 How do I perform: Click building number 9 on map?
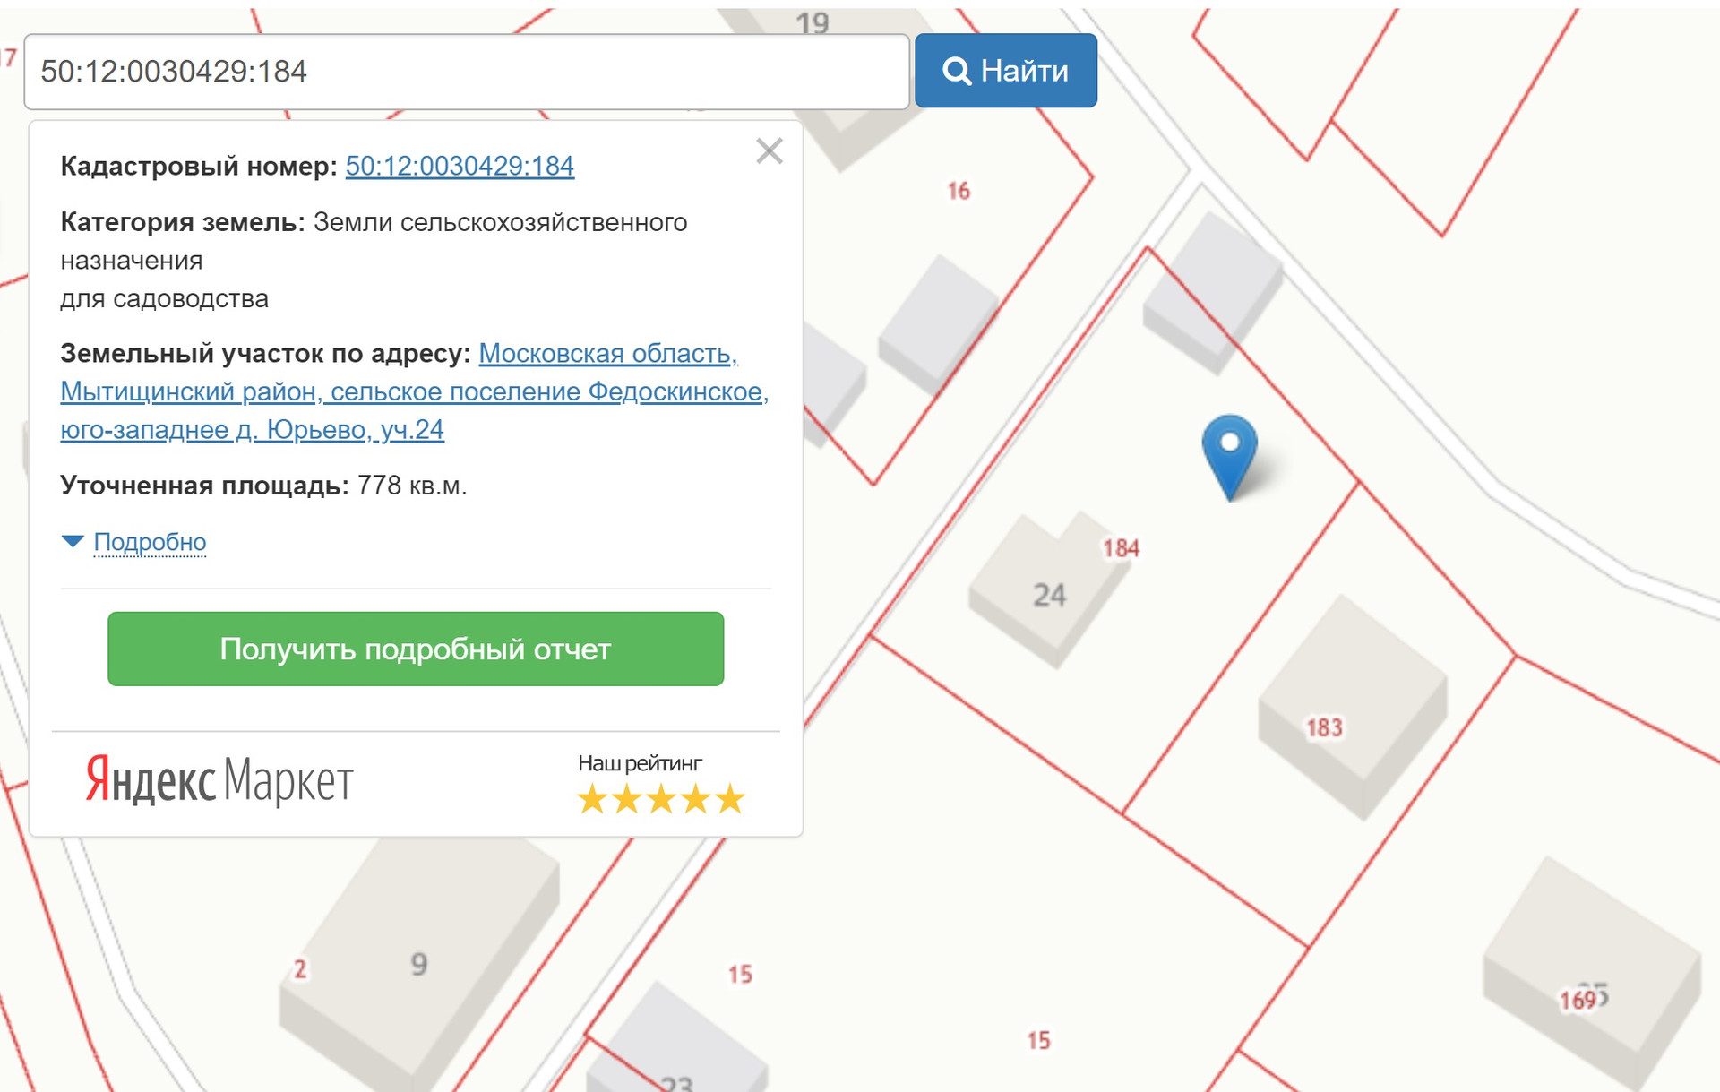point(418,964)
